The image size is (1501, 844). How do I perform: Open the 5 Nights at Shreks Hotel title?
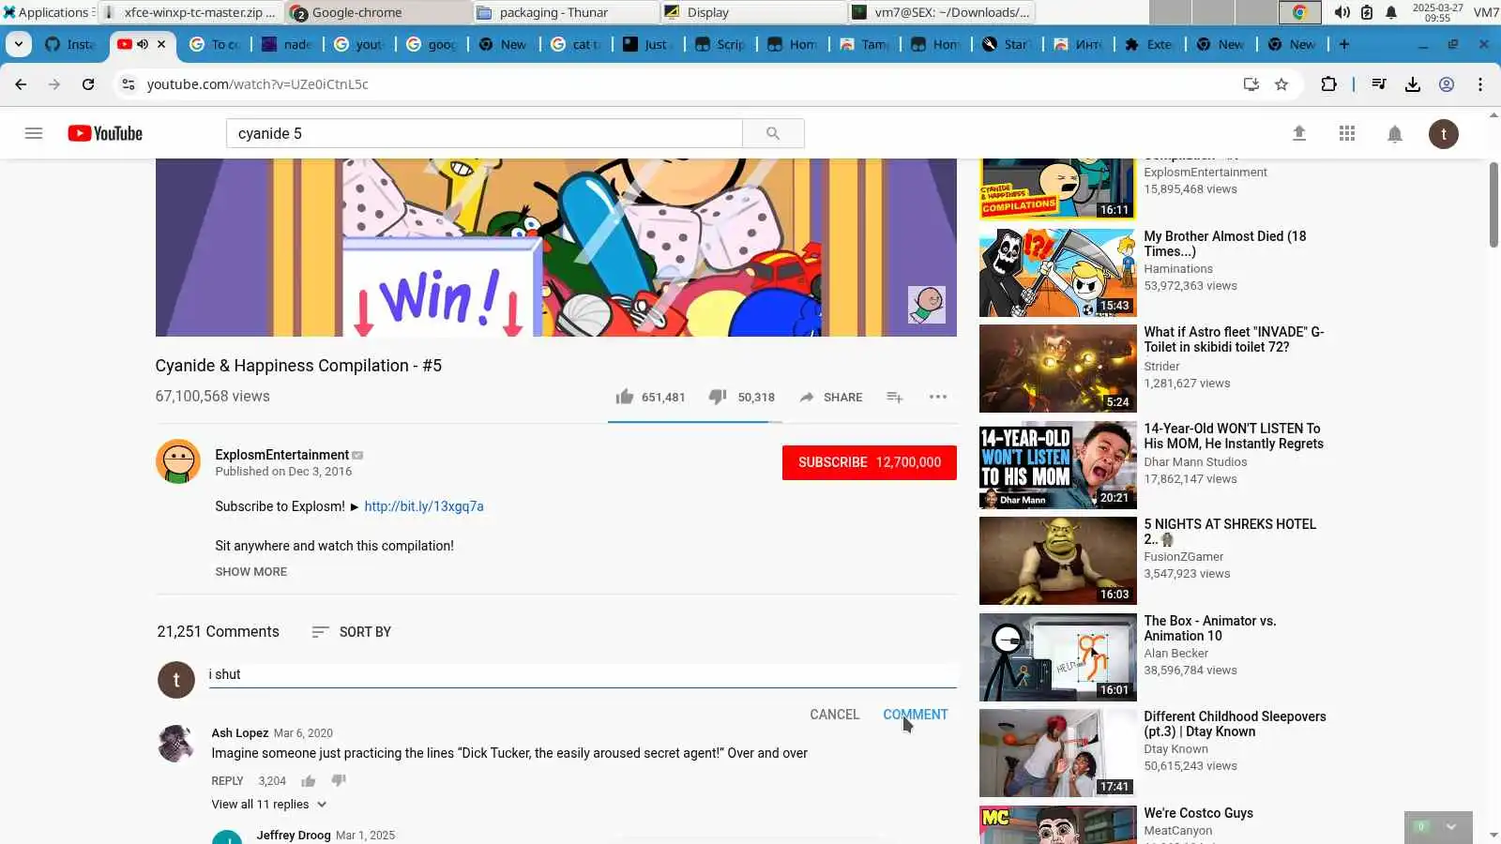(1230, 532)
